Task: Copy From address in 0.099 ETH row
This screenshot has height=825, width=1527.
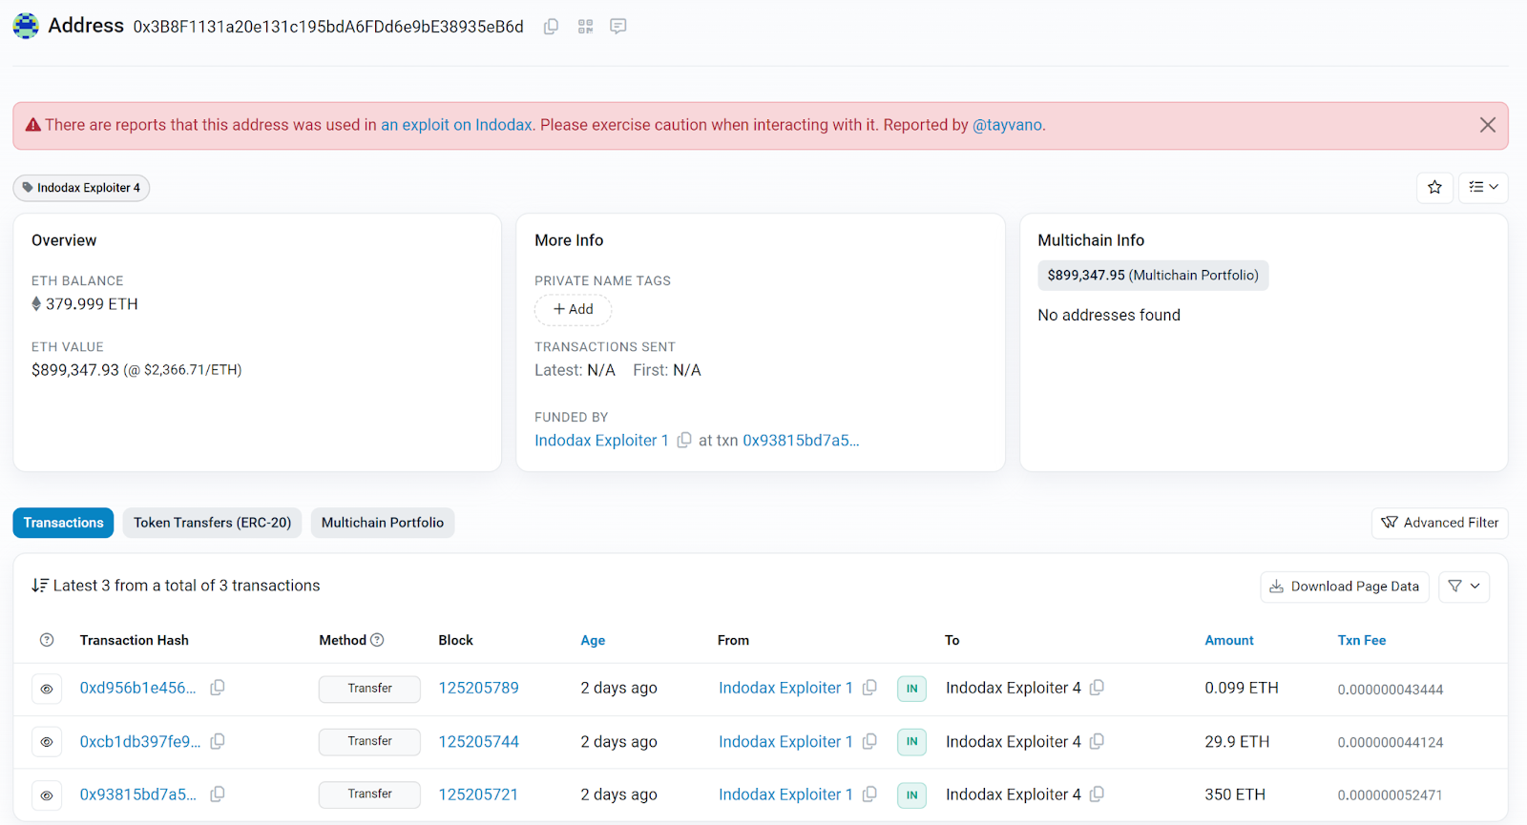Action: tap(869, 688)
